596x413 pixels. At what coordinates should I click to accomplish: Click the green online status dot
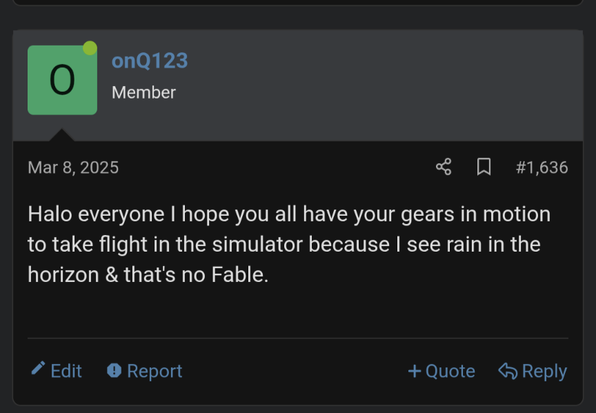click(90, 48)
